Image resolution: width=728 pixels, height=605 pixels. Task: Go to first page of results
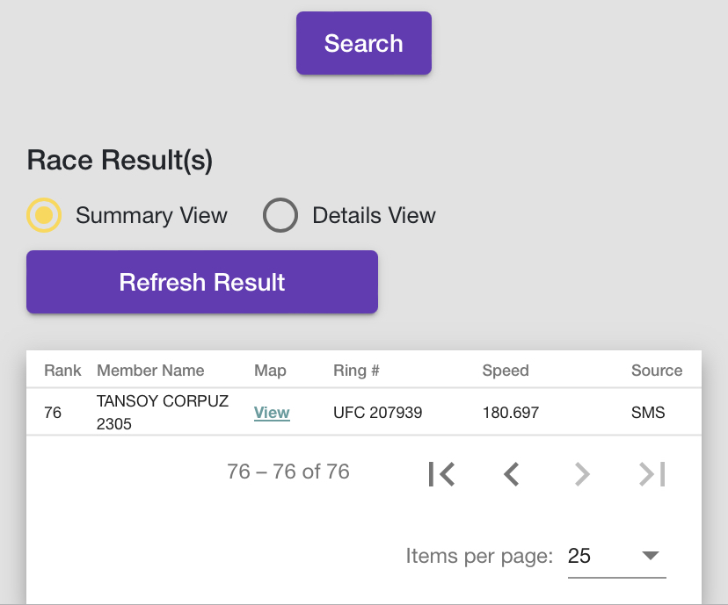[441, 474]
